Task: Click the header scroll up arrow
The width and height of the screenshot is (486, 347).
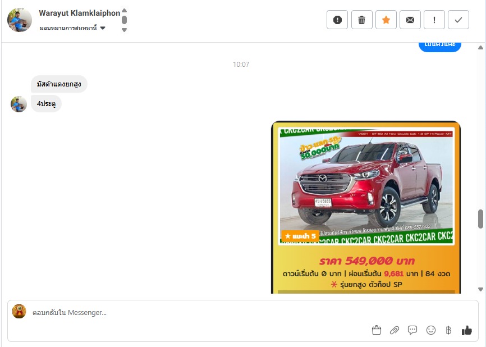Action: pyautogui.click(x=124, y=10)
